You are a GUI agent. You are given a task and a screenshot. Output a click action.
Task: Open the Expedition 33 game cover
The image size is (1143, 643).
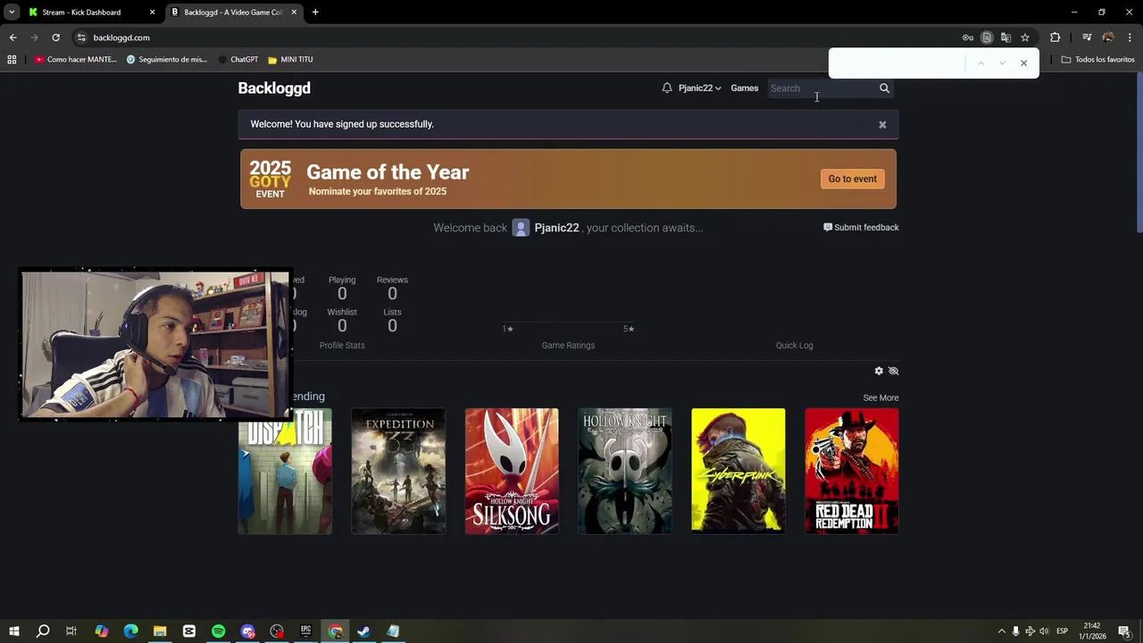coord(398,472)
